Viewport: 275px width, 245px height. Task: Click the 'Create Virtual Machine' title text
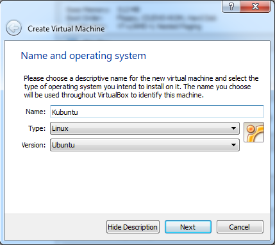66,29
